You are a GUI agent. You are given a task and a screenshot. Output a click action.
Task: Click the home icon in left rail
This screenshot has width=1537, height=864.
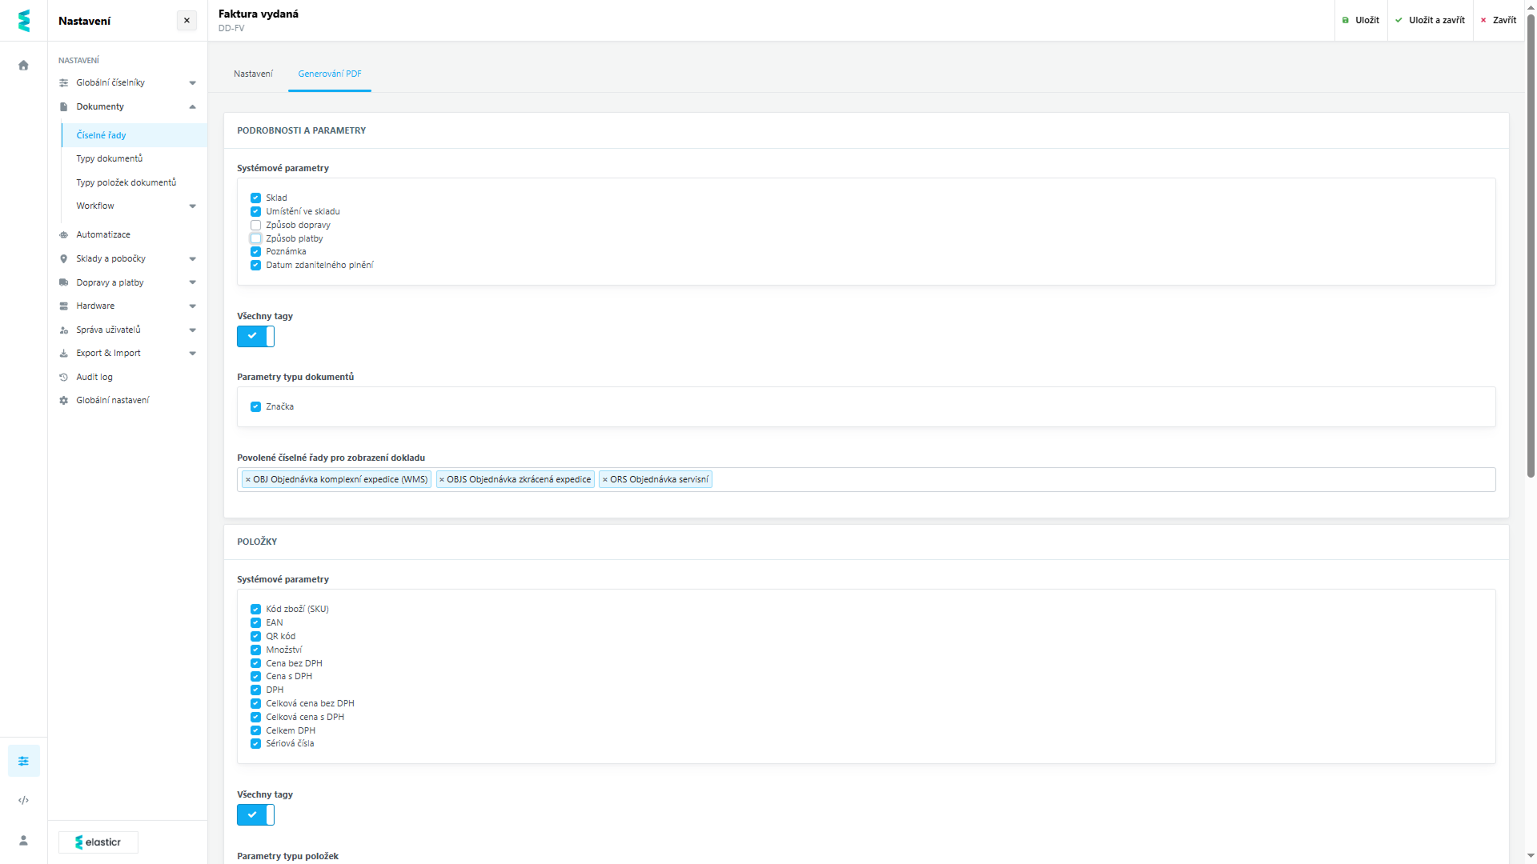pyautogui.click(x=23, y=66)
